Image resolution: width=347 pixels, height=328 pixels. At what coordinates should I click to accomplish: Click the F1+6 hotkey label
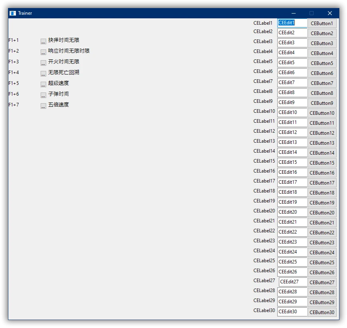pos(14,94)
